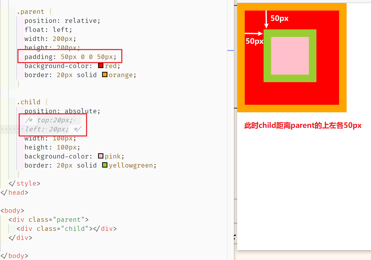Image resolution: width=371 pixels, height=260 pixels.
Task: Click the closing '</style>' tag
Action: click(24, 183)
